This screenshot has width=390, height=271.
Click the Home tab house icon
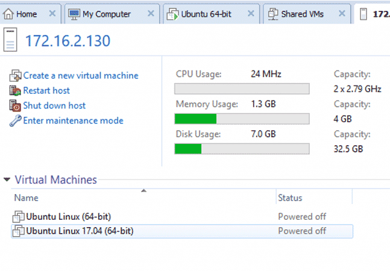(9, 14)
